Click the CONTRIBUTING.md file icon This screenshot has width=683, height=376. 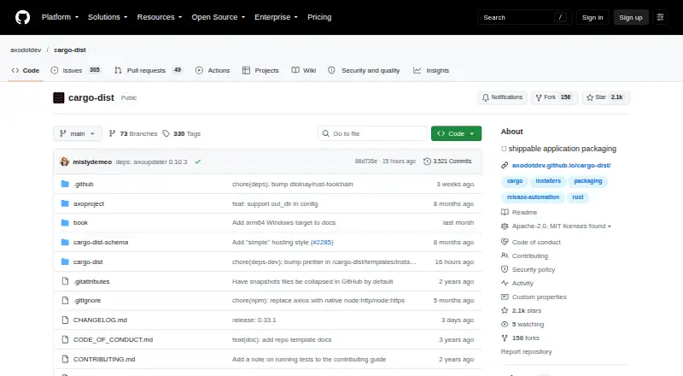pyautogui.click(x=65, y=359)
